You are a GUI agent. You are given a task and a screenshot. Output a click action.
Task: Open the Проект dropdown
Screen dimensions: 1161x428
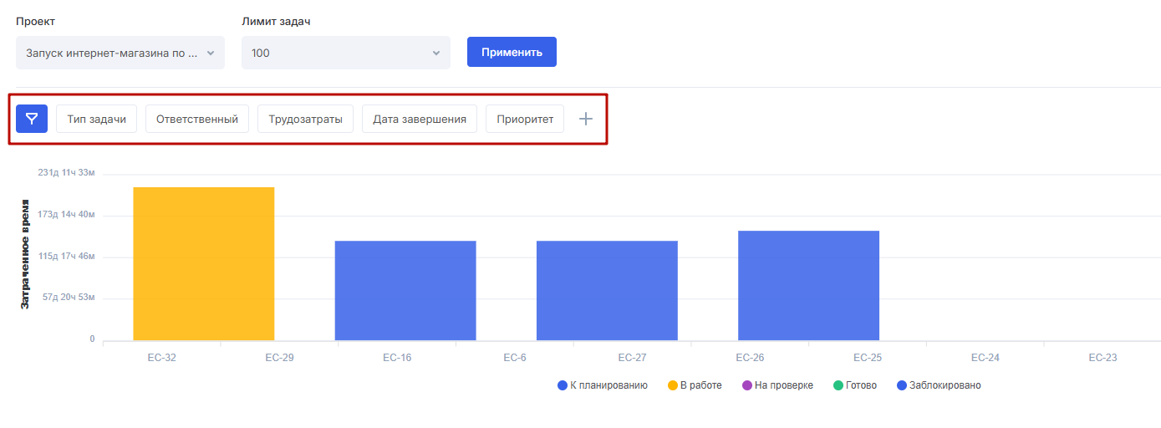tap(120, 53)
